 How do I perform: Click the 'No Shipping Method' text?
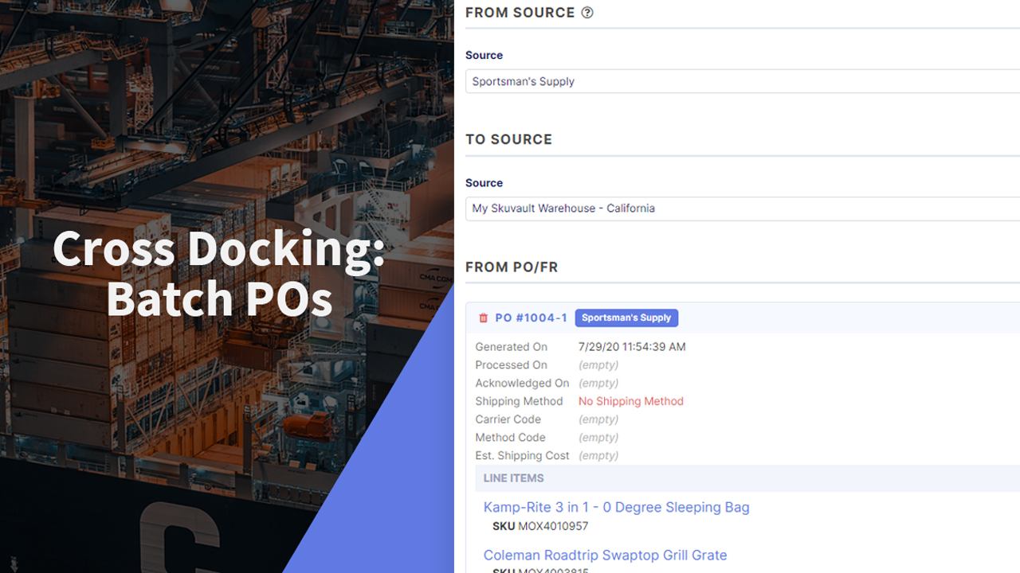coord(631,401)
